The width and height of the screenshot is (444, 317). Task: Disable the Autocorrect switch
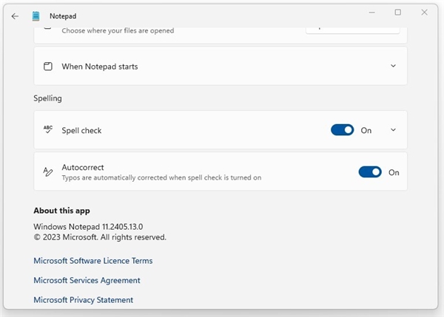click(x=370, y=172)
